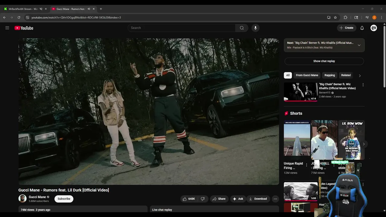Go to the YouTube home logo
Image resolution: width=386 pixels, height=217 pixels.
tap(24, 28)
